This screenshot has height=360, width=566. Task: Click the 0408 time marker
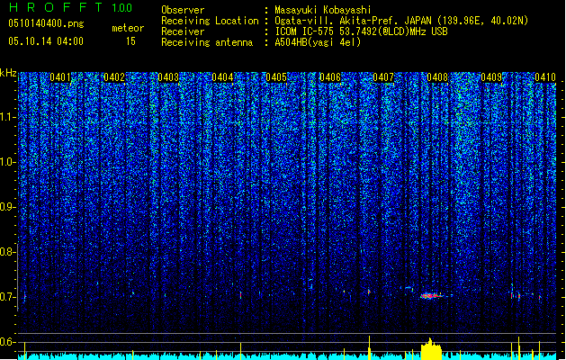[x=437, y=77]
